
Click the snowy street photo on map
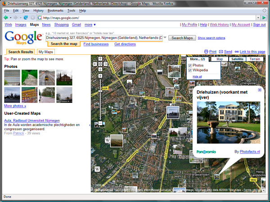point(129,68)
